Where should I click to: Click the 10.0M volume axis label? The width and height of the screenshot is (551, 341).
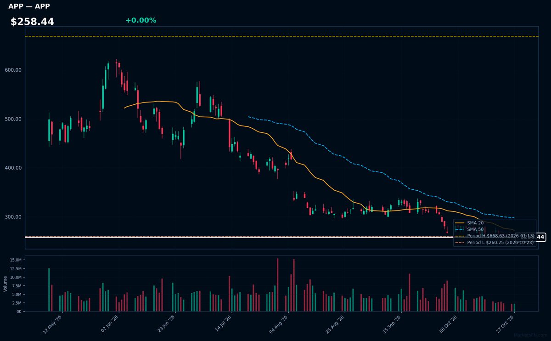(x=16, y=278)
